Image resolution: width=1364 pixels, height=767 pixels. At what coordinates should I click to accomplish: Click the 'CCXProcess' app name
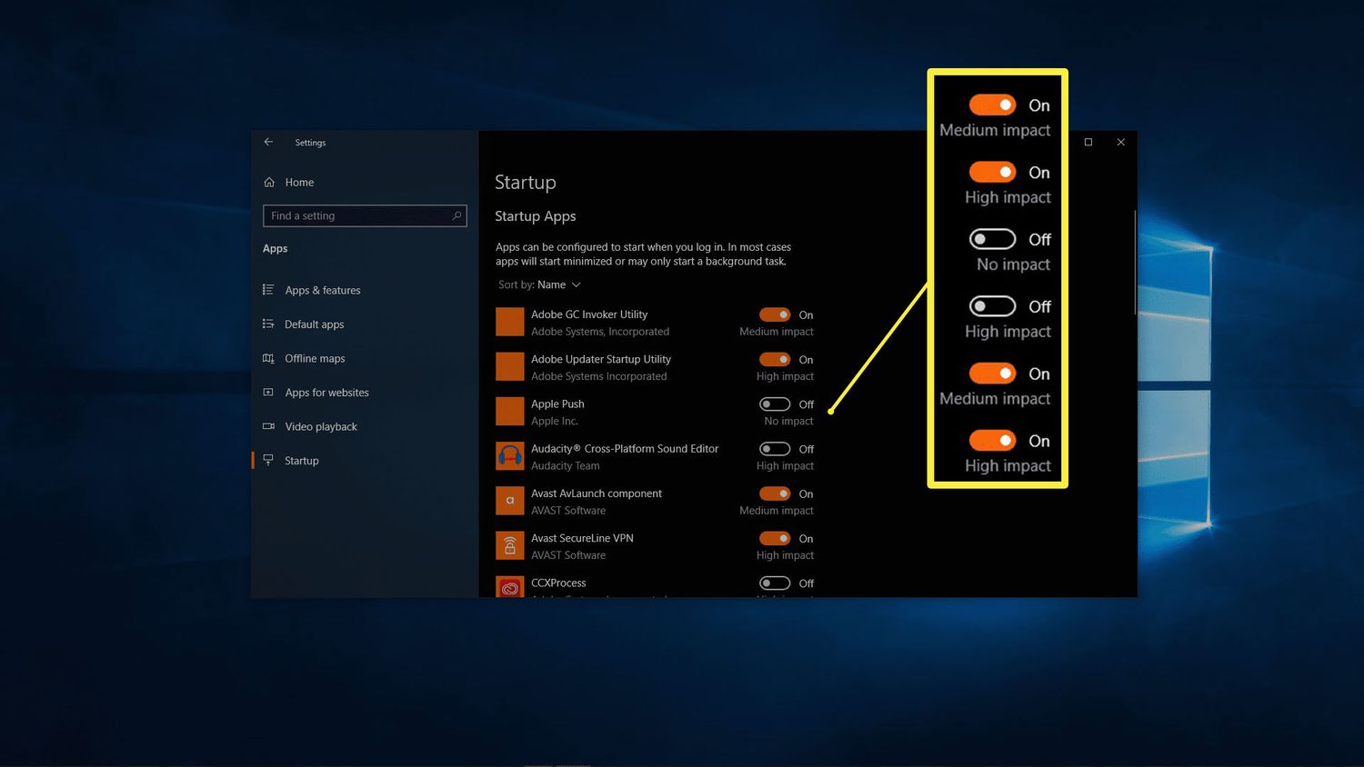tap(558, 583)
